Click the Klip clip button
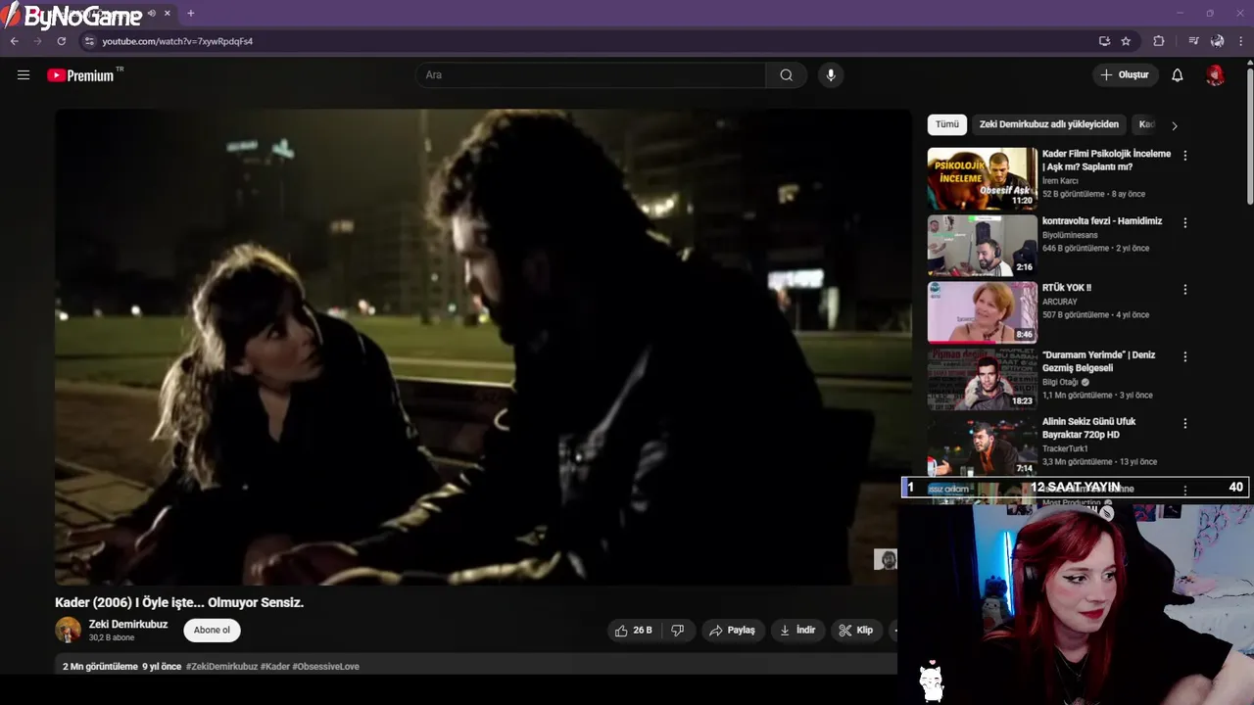Viewport: 1254px width, 705px height. (855, 631)
